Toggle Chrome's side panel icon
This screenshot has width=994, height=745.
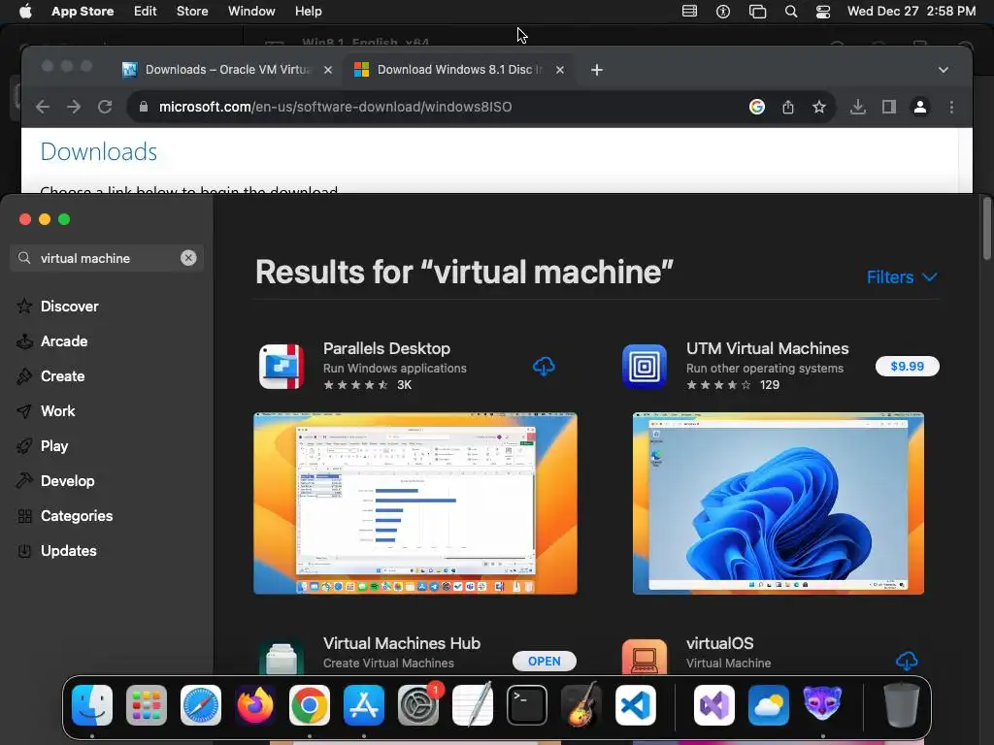pyautogui.click(x=889, y=107)
